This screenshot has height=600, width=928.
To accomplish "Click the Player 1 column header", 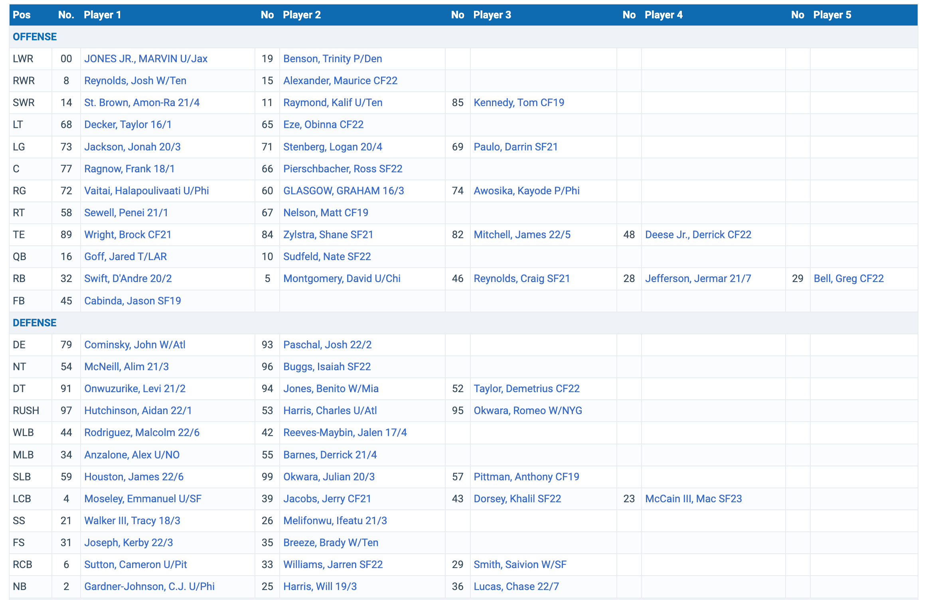I will coord(102,15).
